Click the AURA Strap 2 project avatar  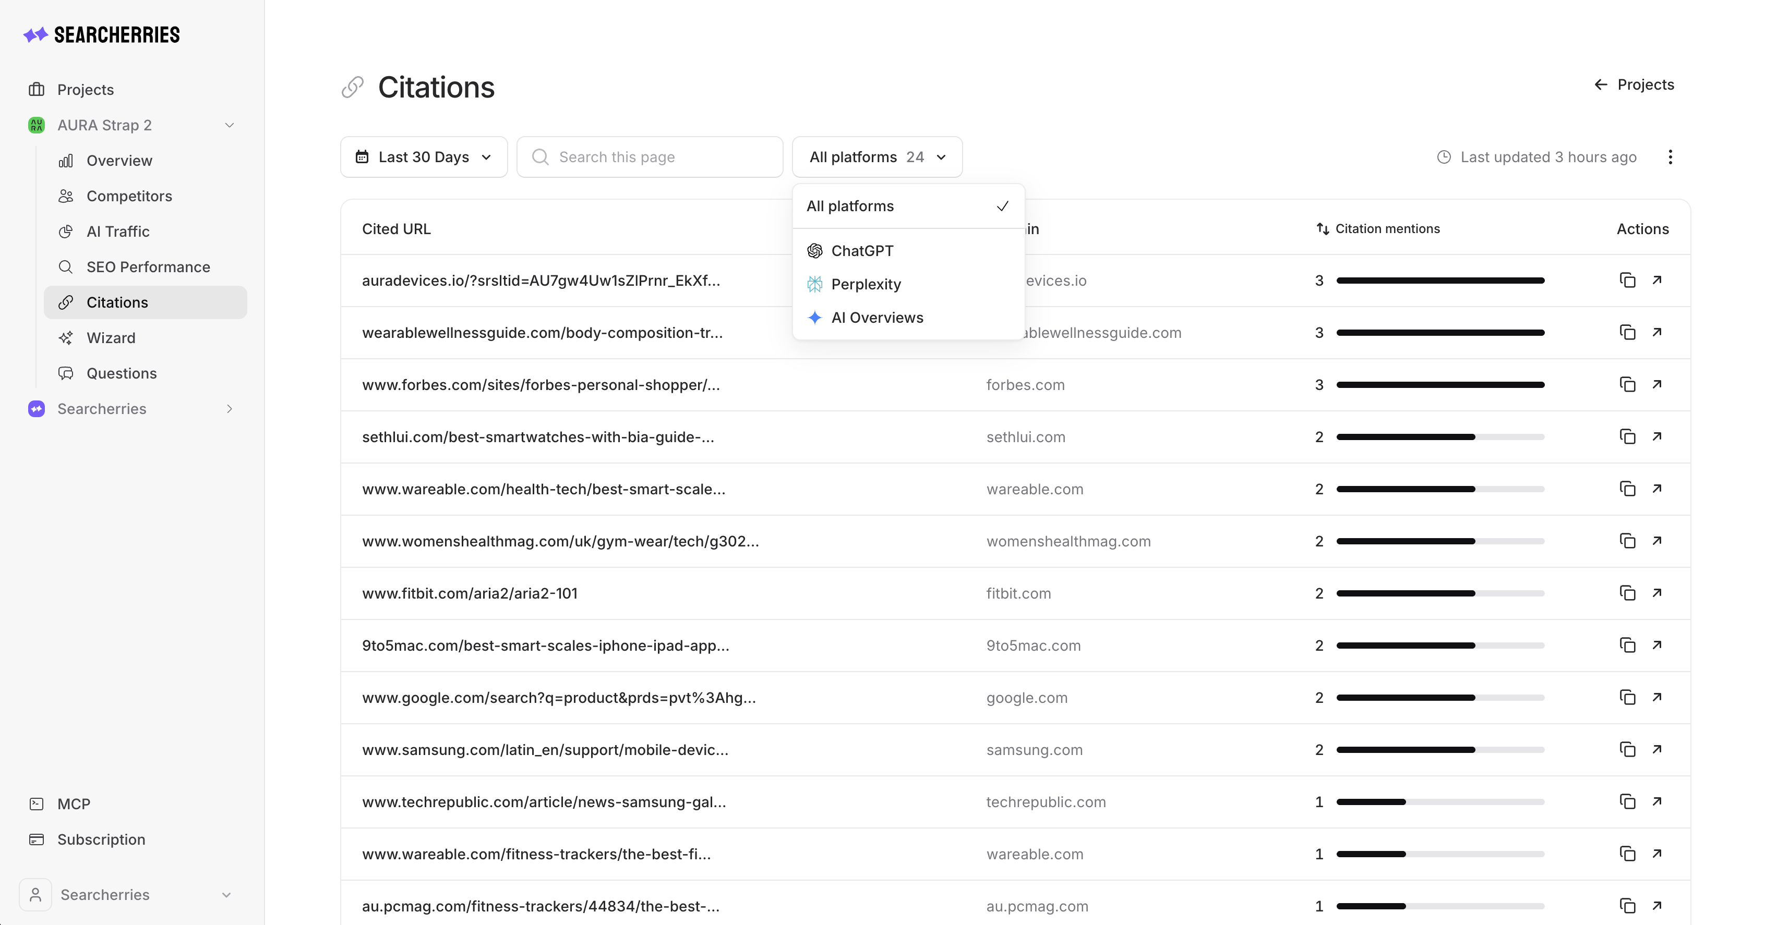37,125
